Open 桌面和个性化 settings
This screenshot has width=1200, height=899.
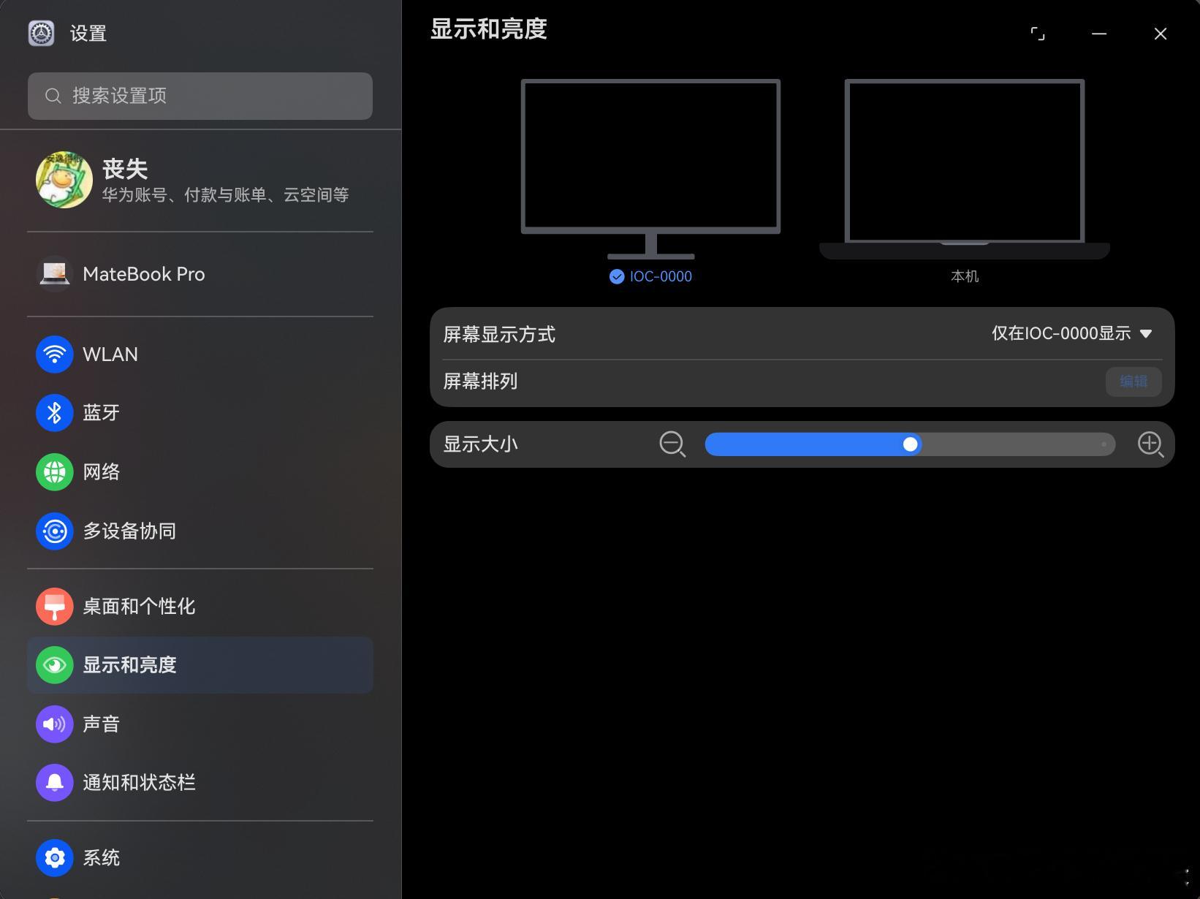coord(200,607)
